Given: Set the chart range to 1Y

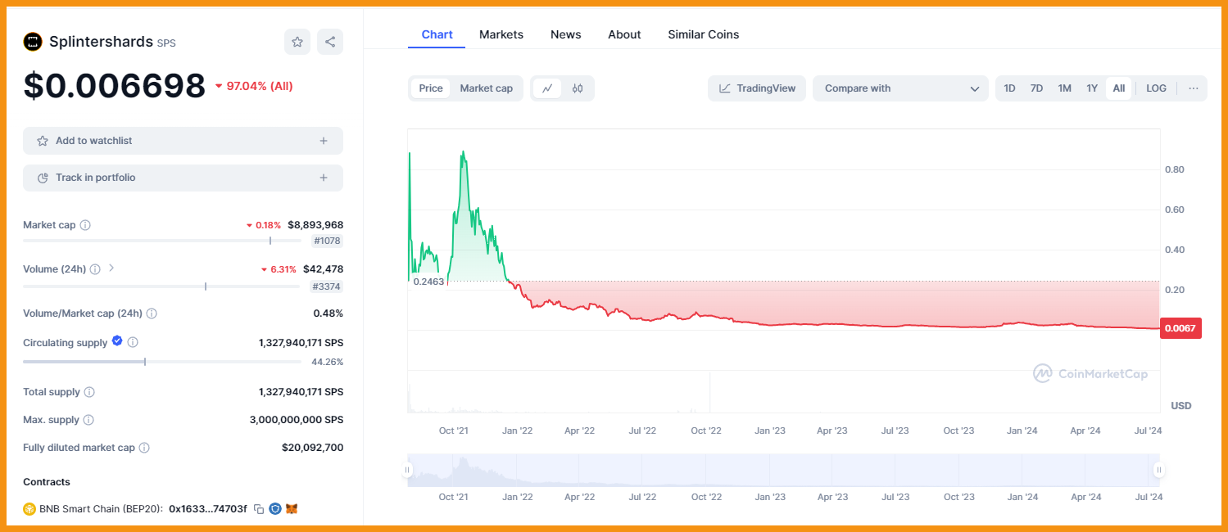Looking at the screenshot, I should [1092, 88].
